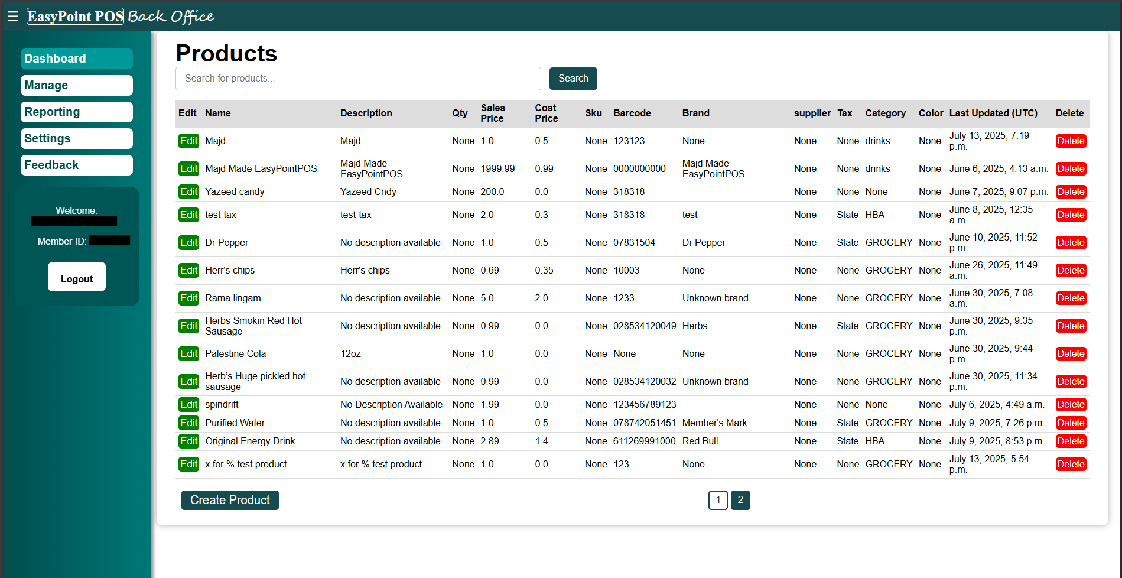1122x578 pixels.
Task: Click the EasyPoint POS logo
Action: 74,16
